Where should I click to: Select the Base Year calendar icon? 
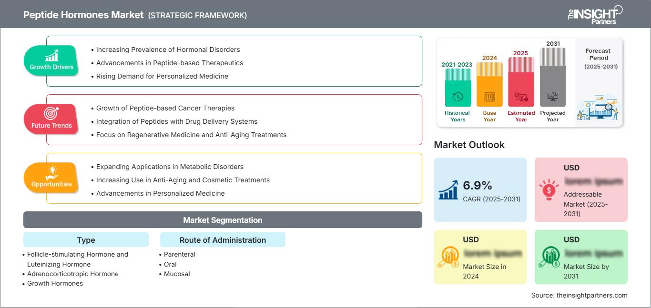pyautogui.click(x=489, y=97)
